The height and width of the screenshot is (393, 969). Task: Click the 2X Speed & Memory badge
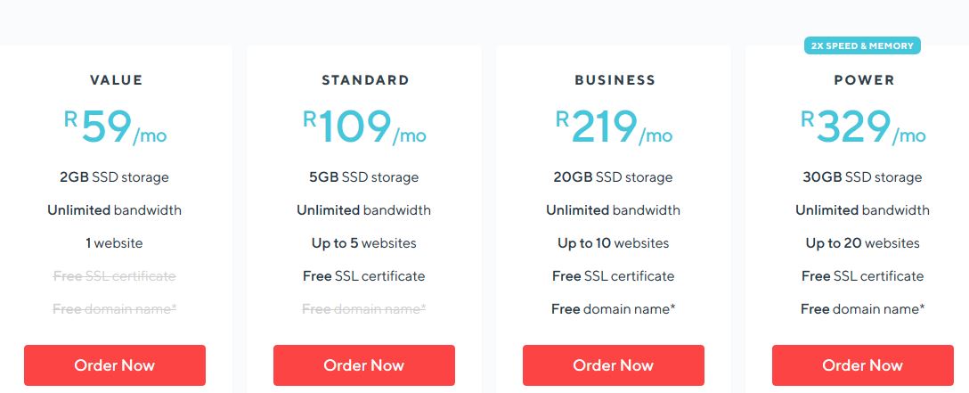pyautogui.click(x=862, y=45)
